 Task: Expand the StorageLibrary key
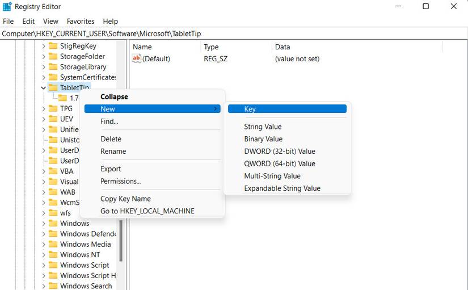pos(44,67)
